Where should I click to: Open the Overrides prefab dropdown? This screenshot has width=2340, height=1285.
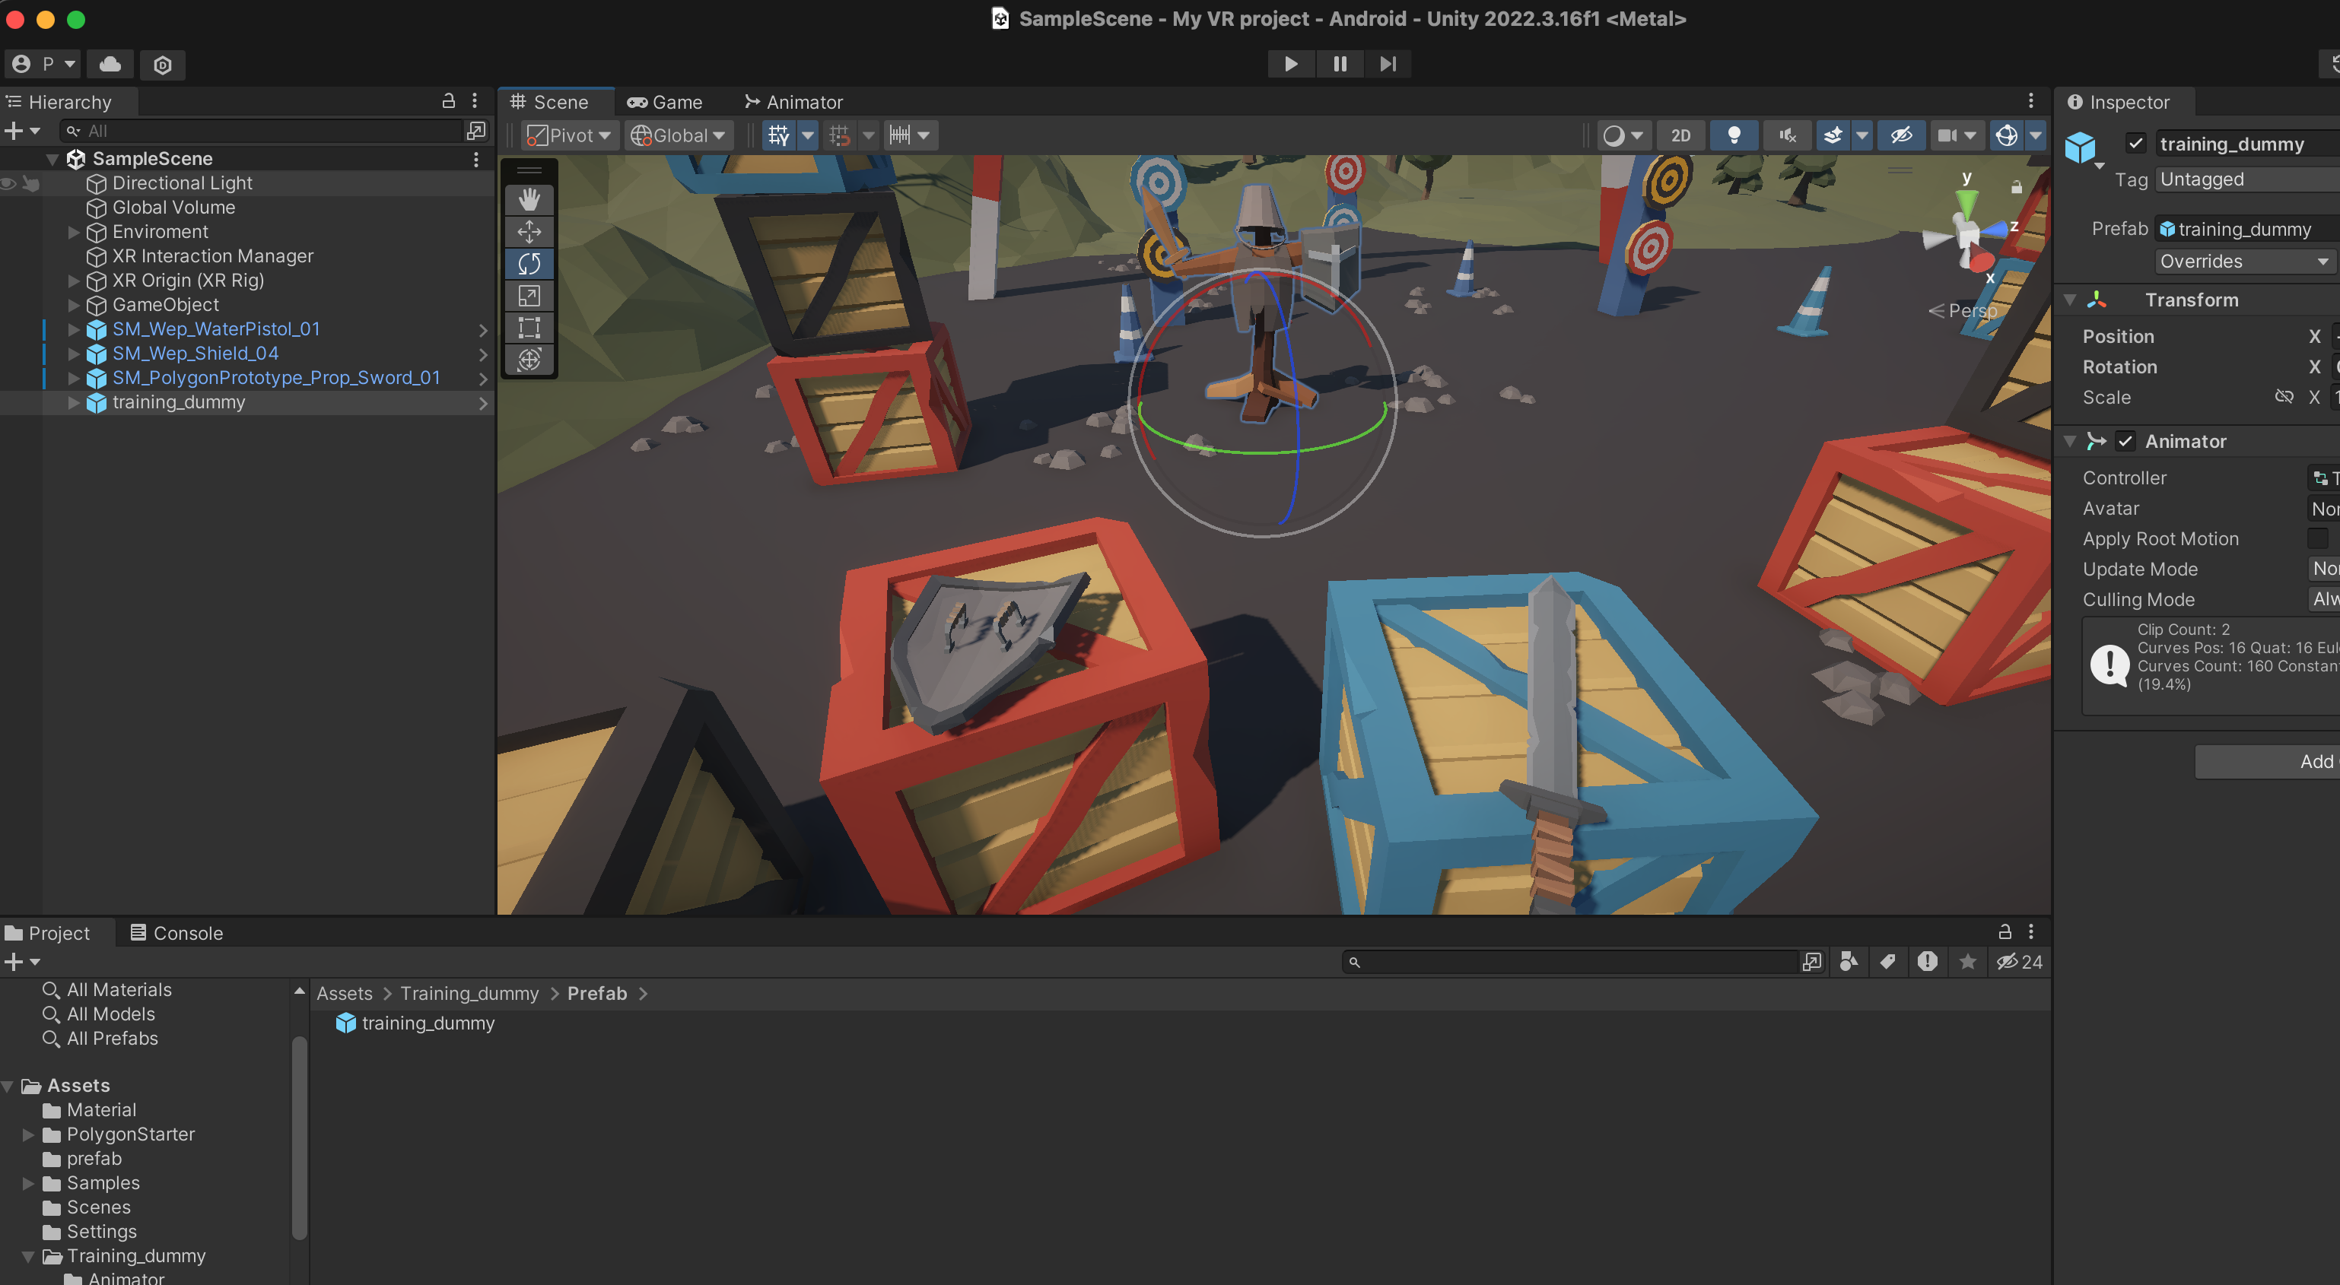click(x=2243, y=262)
